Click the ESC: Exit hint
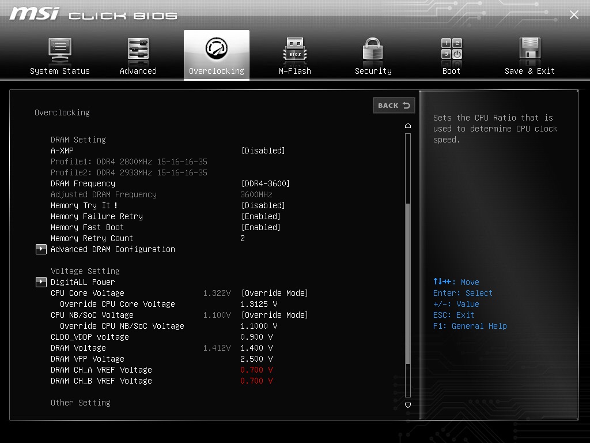 (x=453, y=315)
